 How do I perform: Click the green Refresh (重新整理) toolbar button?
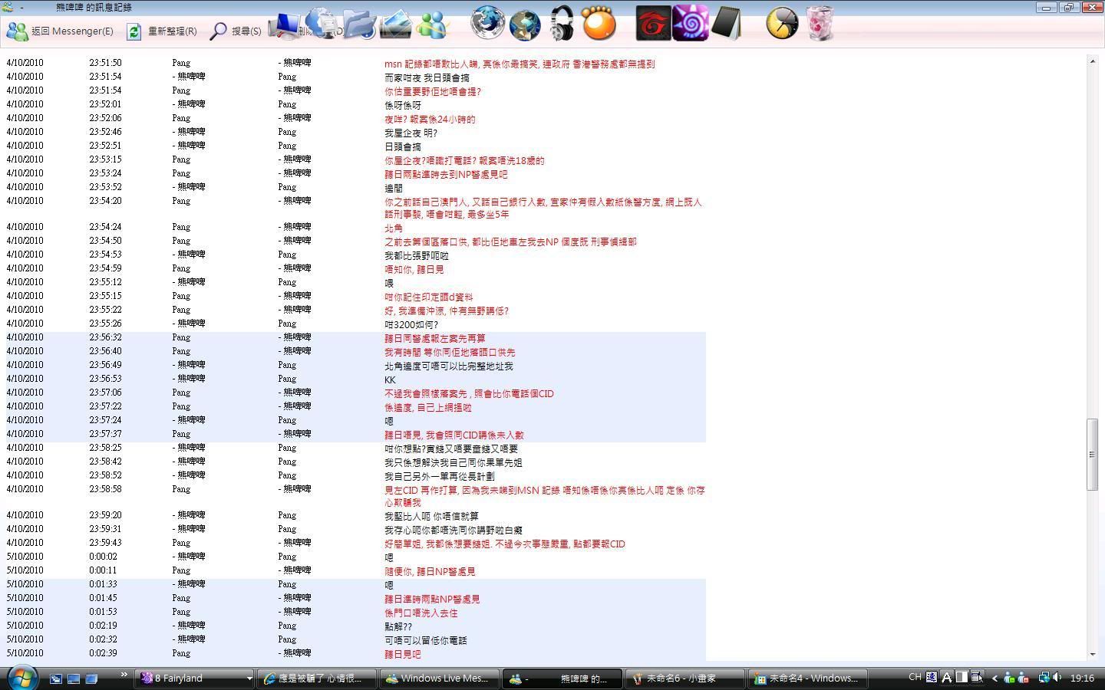click(163, 31)
